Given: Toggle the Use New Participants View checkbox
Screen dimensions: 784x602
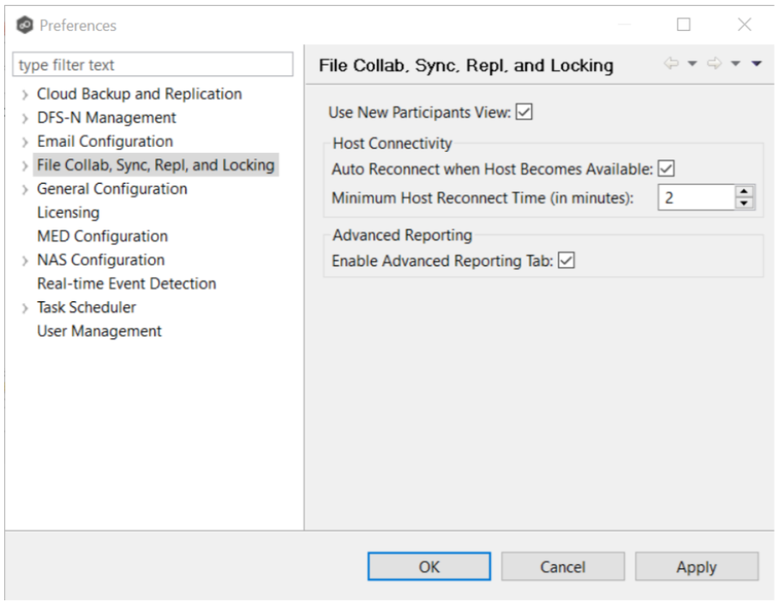Looking at the screenshot, I should (x=524, y=112).
